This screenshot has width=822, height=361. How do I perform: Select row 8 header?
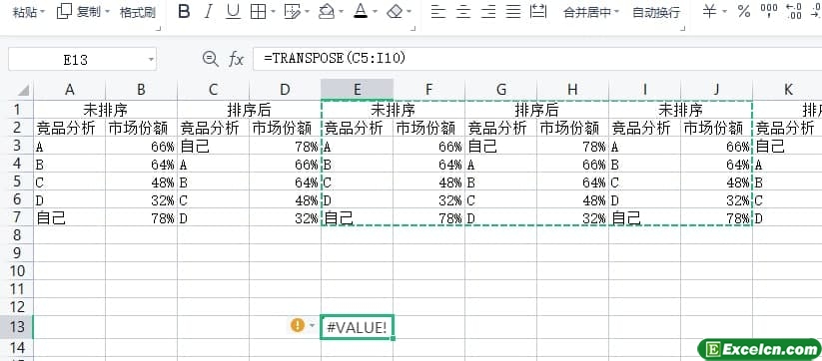point(17,235)
